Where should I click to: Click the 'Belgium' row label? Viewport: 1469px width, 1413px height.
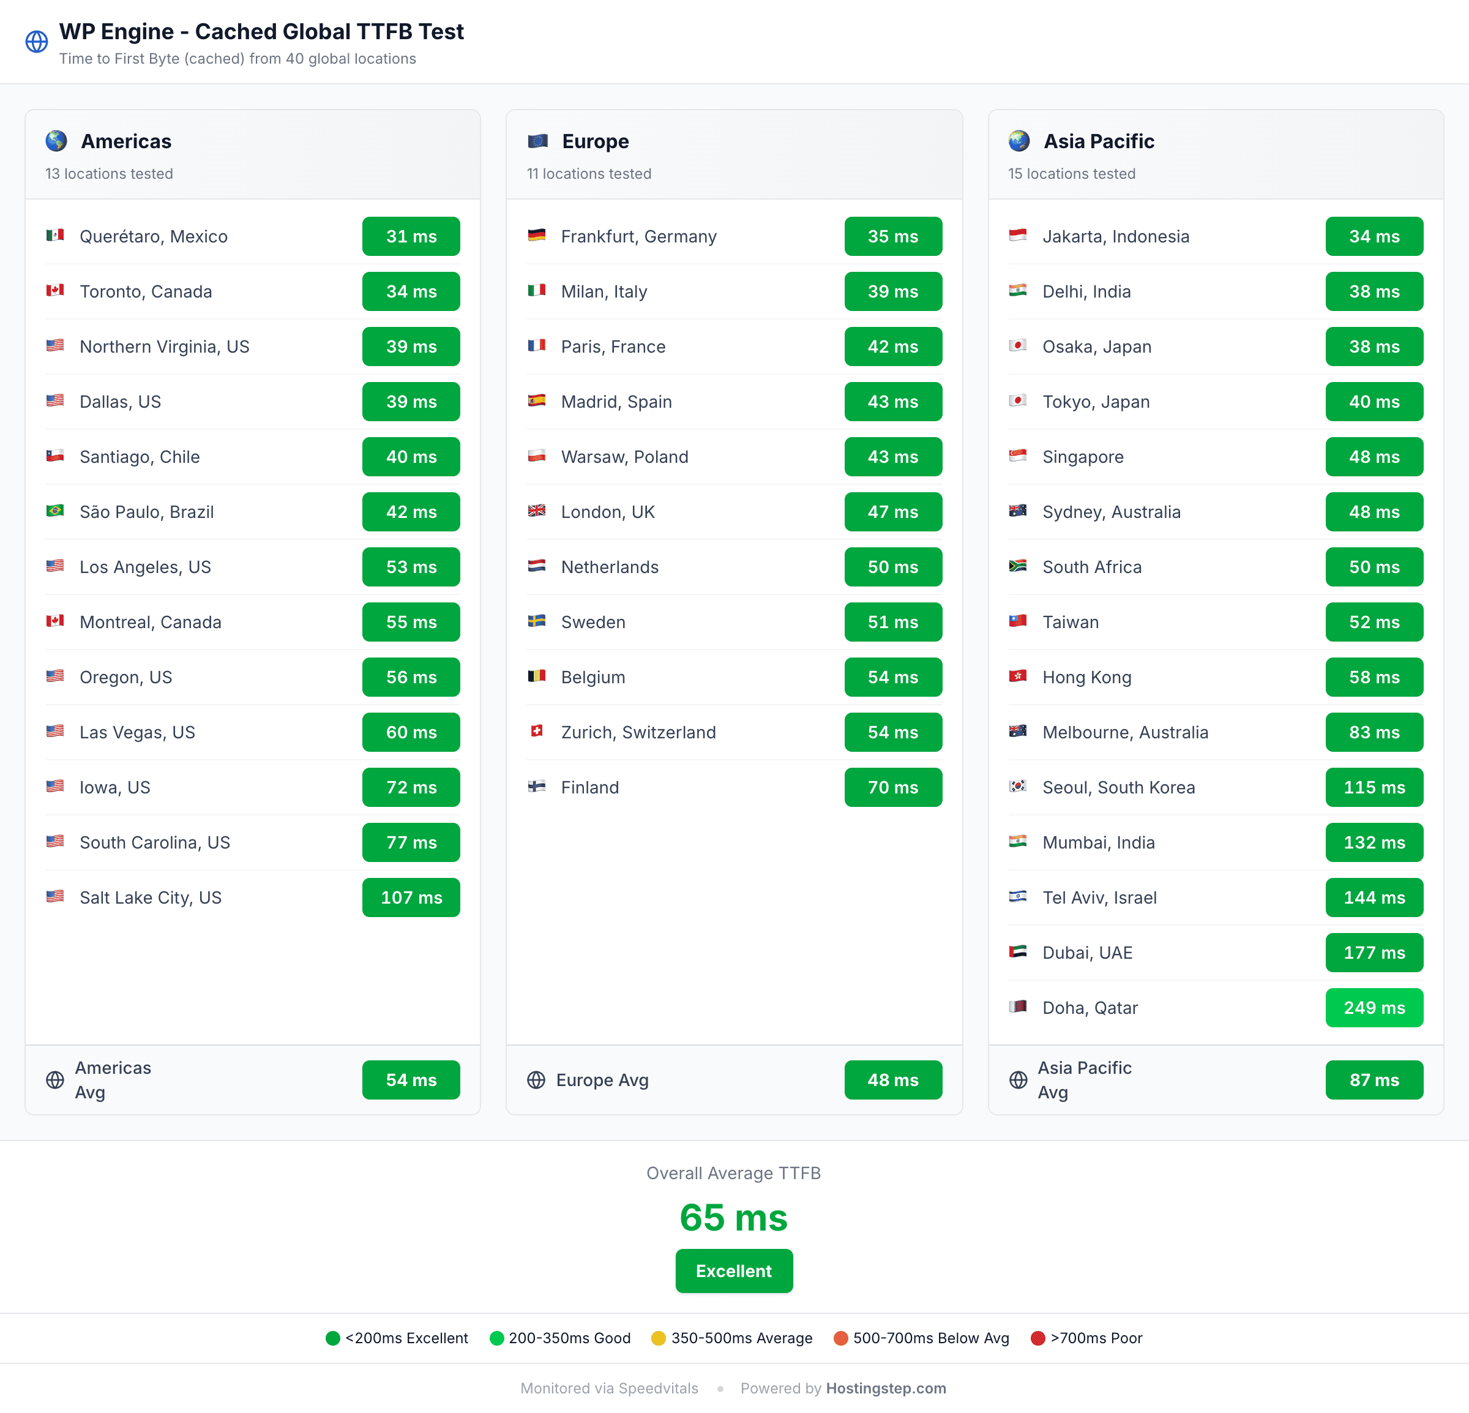(x=593, y=677)
